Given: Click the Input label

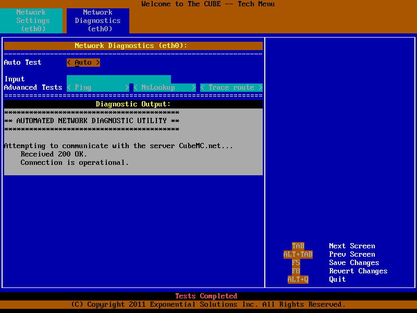Looking at the screenshot, I should click(x=15, y=79).
